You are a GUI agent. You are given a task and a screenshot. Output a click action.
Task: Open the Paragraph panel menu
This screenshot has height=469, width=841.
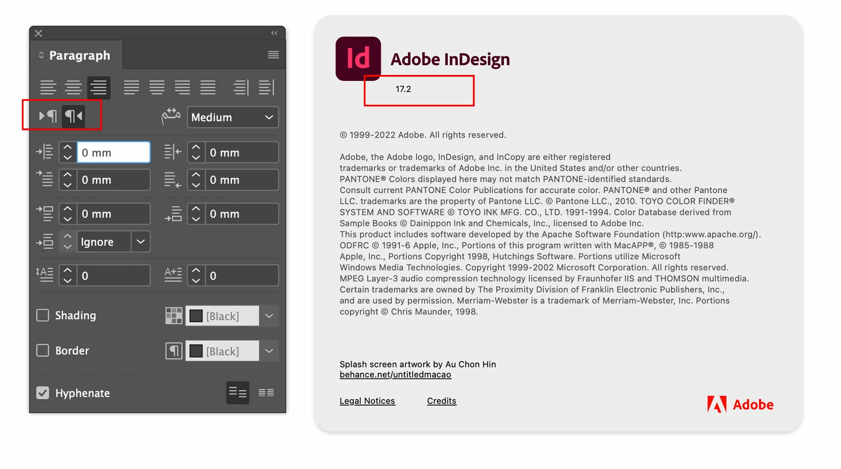click(x=273, y=54)
